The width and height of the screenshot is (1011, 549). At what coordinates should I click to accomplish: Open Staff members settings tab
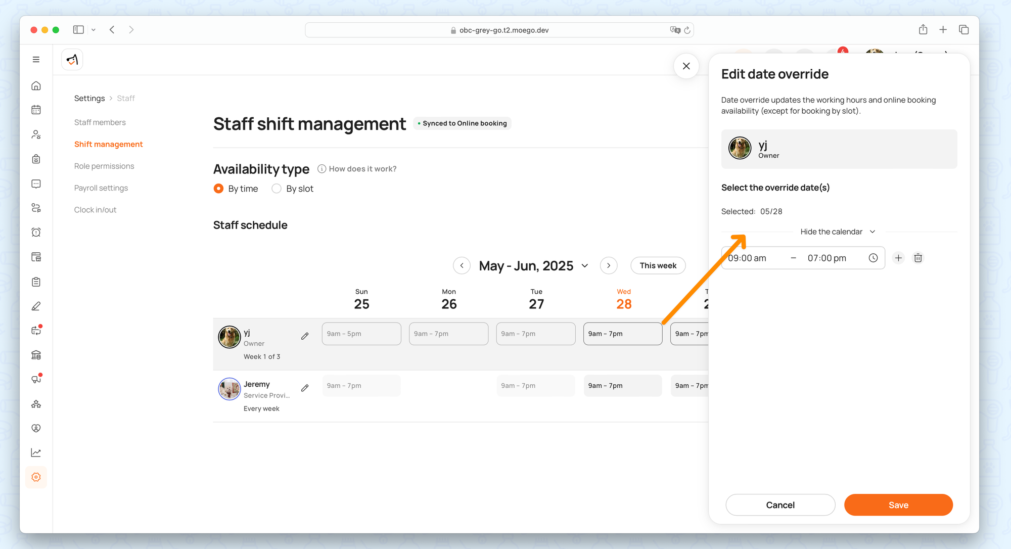100,122
